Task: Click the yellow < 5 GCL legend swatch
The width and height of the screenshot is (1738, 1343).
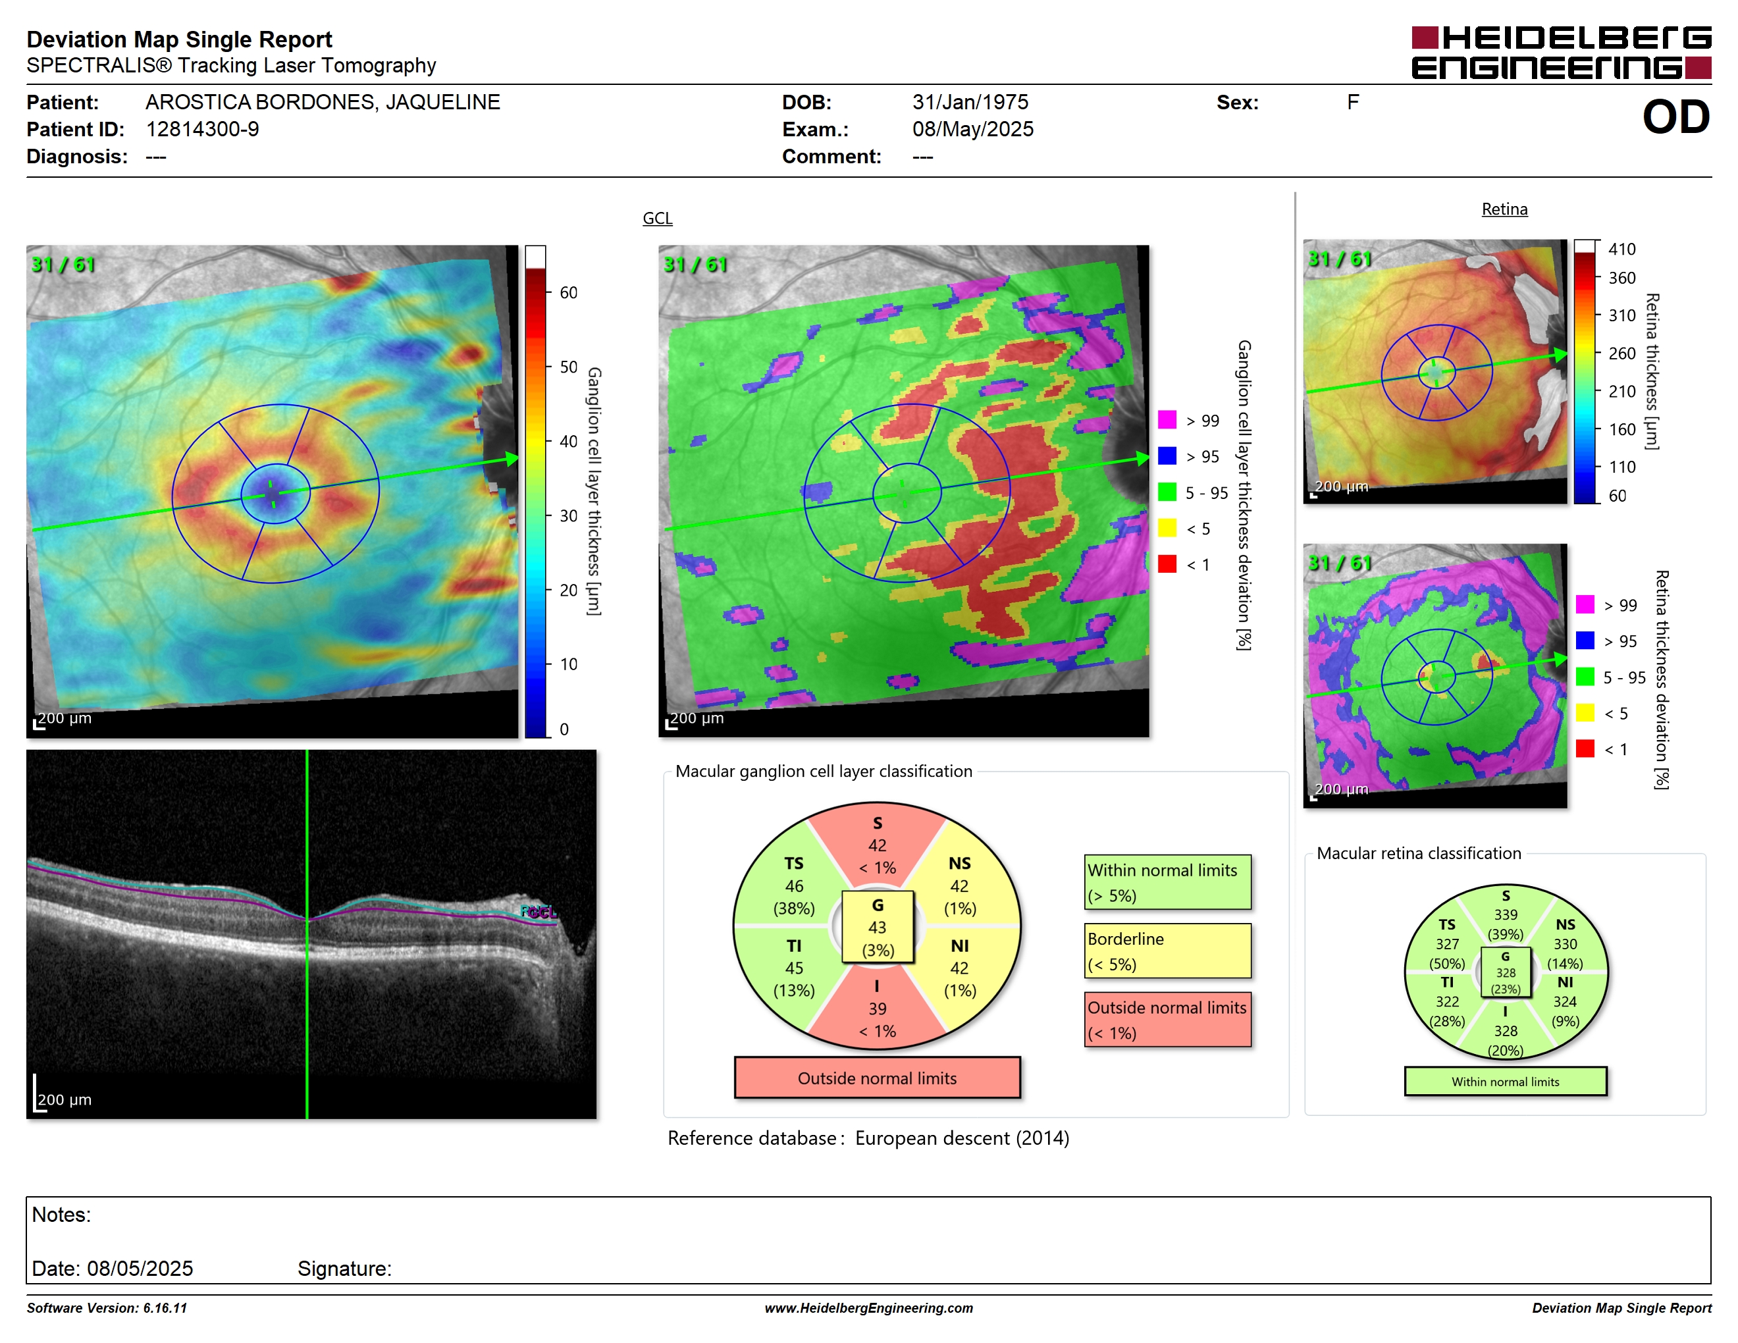Action: click(1167, 527)
